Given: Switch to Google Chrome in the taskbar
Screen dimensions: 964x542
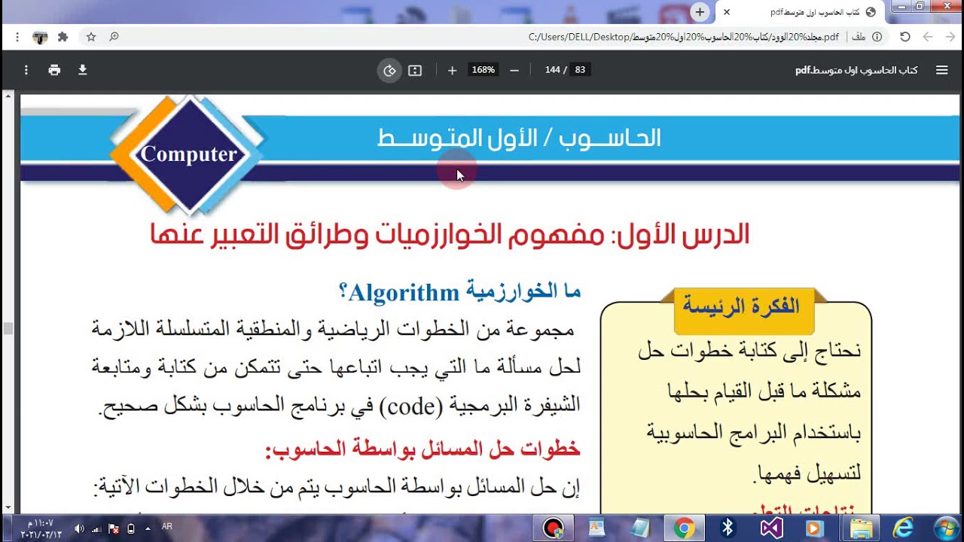Looking at the screenshot, I should point(684,528).
